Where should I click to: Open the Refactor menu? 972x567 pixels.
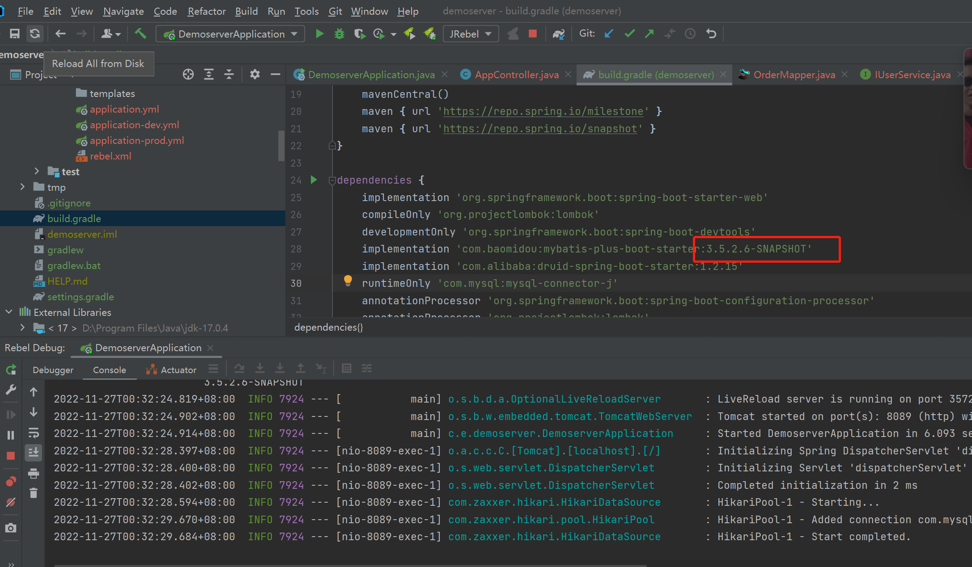(206, 11)
